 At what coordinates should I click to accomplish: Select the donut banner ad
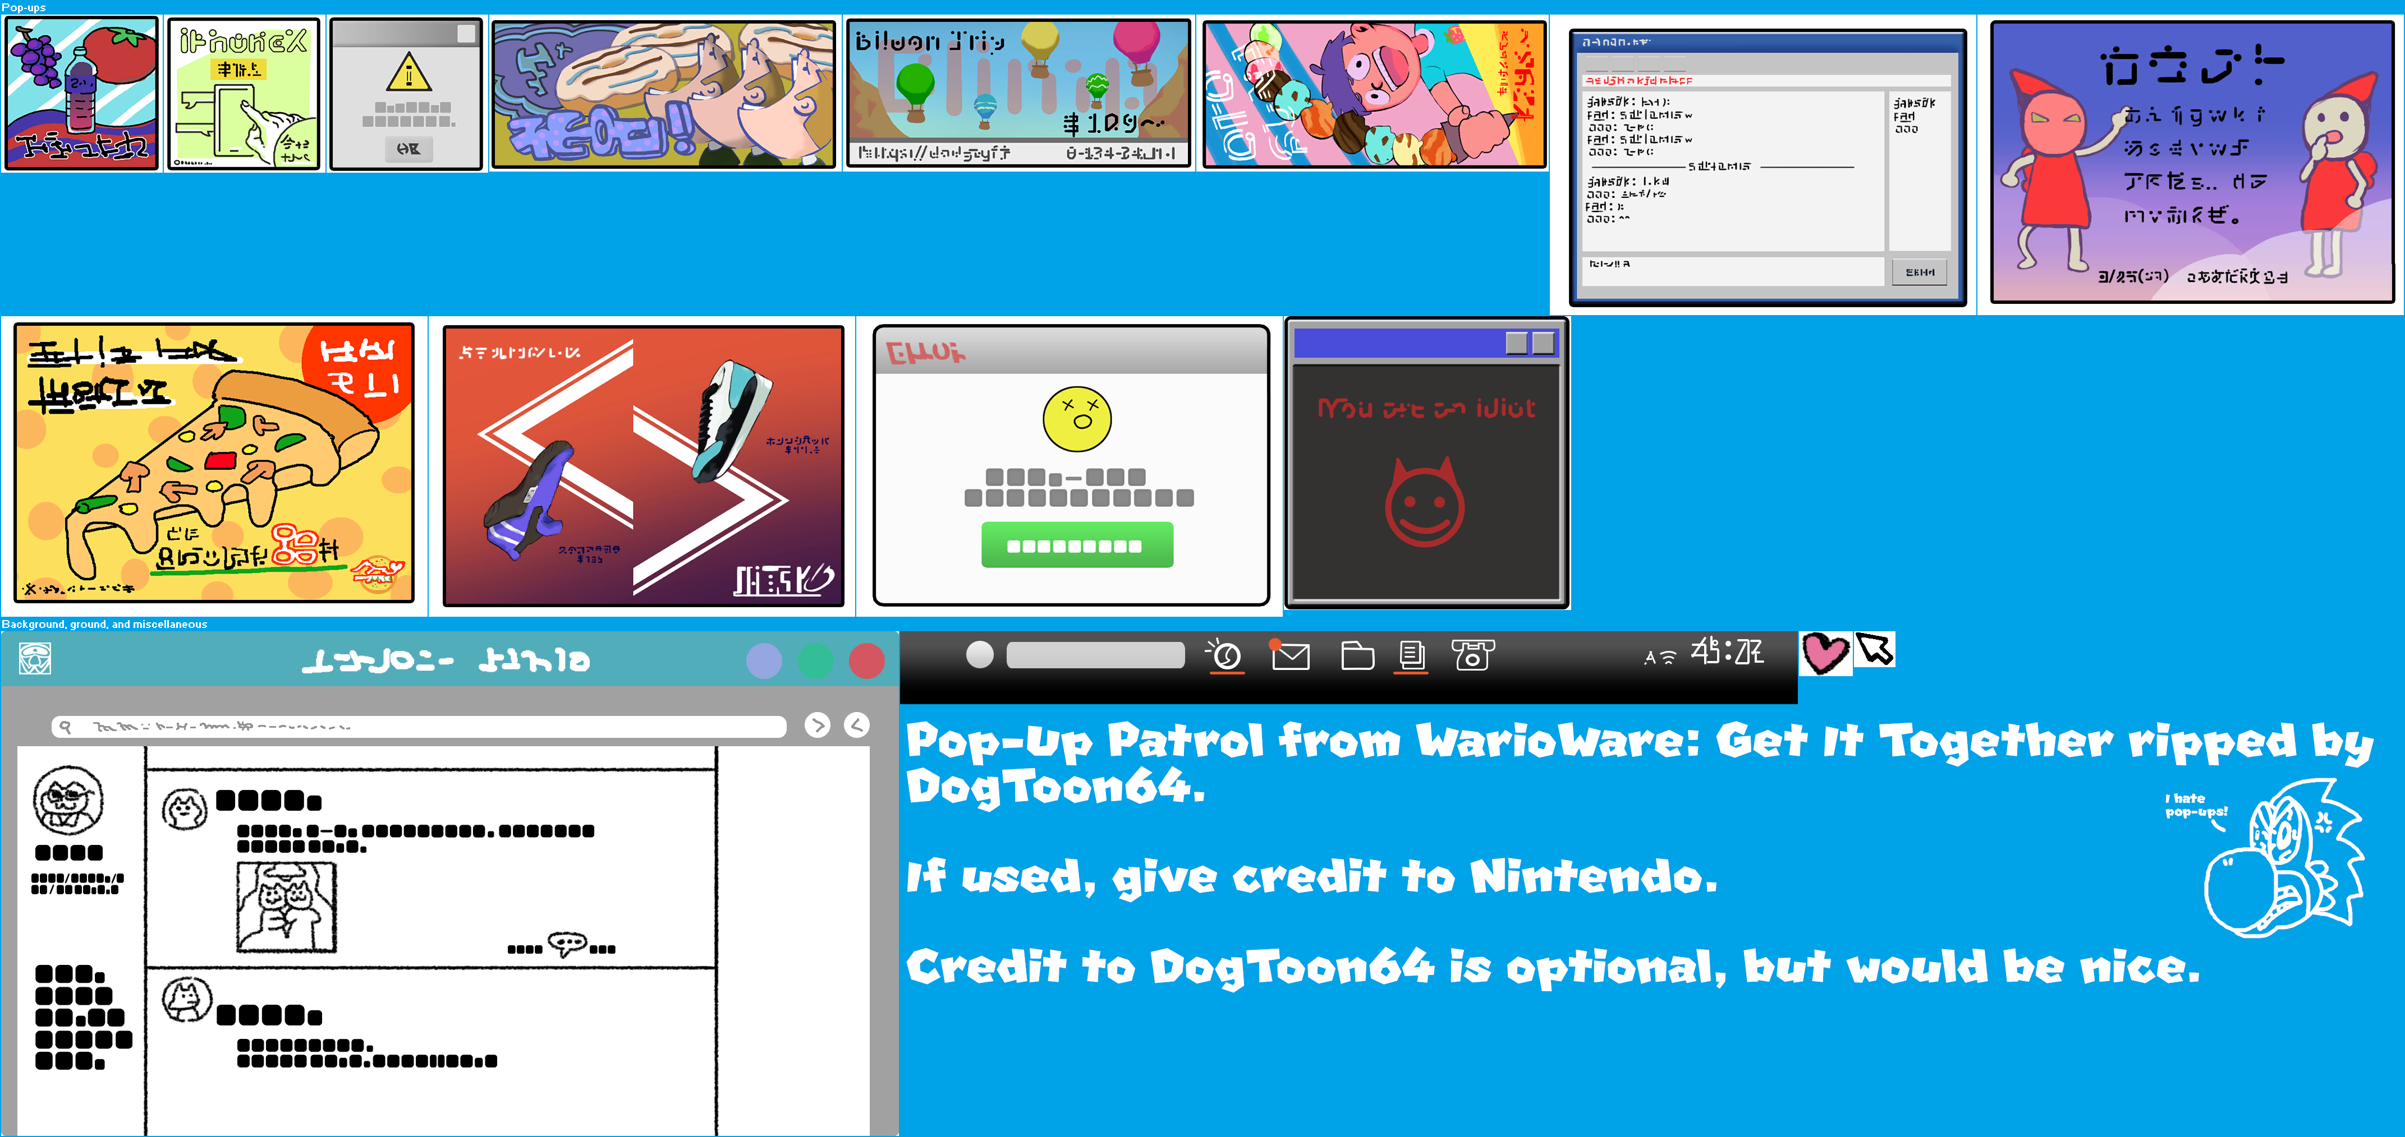pyautogui.click(x=664, y=94)
